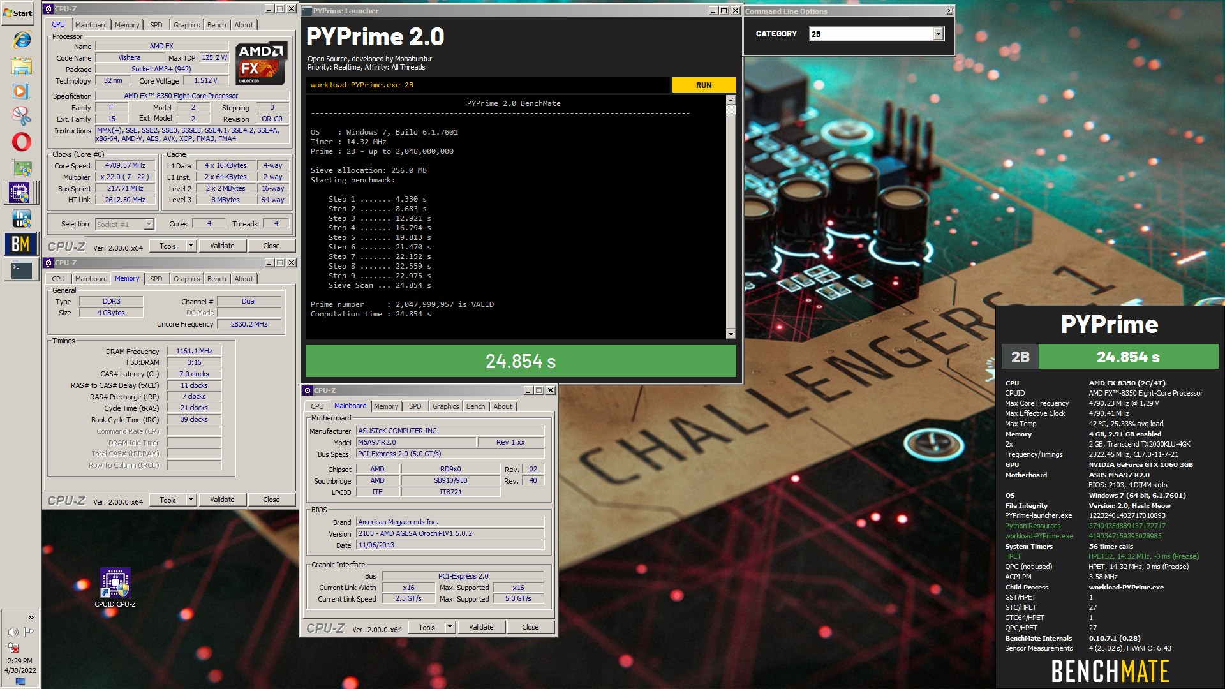
Task: Open Bench tab in the CPU-Z Mainboard window
Action: click(x=475, y=406)
